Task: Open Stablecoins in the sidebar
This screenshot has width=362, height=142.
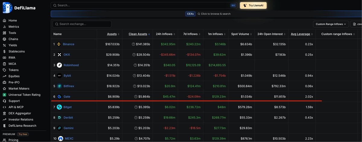Action: [x=17, y=51]
